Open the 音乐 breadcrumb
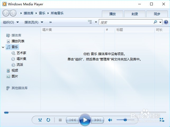The height and width of the screenshot is (127, 170). point(42,13)
